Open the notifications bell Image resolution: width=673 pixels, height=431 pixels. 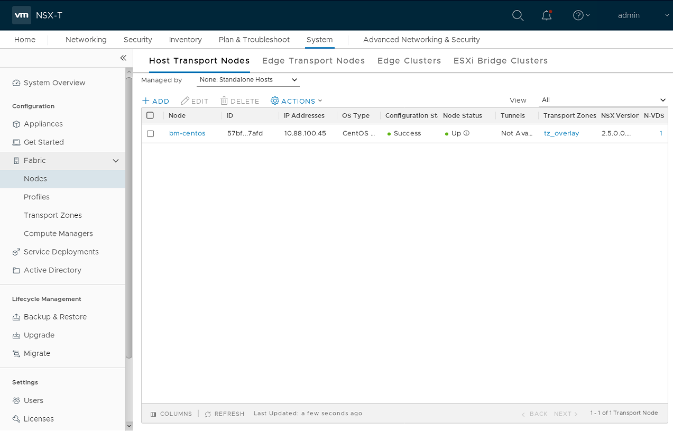547,15
